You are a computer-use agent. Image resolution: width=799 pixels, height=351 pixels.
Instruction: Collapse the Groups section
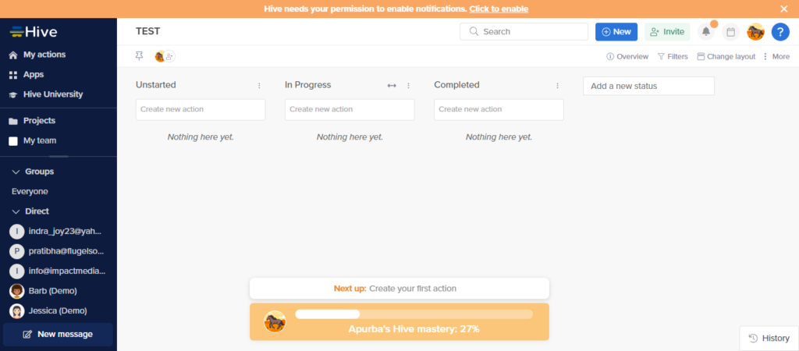pos(16,172)
